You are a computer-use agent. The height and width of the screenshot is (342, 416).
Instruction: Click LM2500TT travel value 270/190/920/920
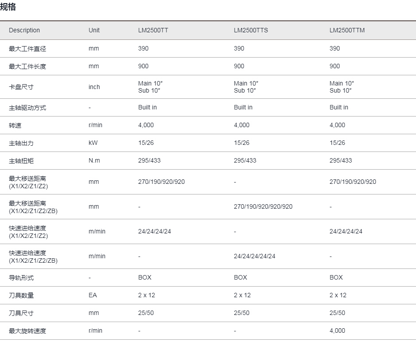coord(161,182)
